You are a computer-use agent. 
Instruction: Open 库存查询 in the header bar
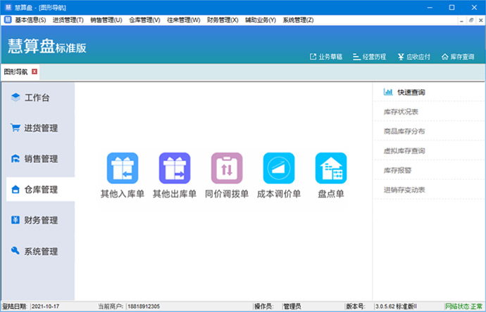[x=459, y=56]
